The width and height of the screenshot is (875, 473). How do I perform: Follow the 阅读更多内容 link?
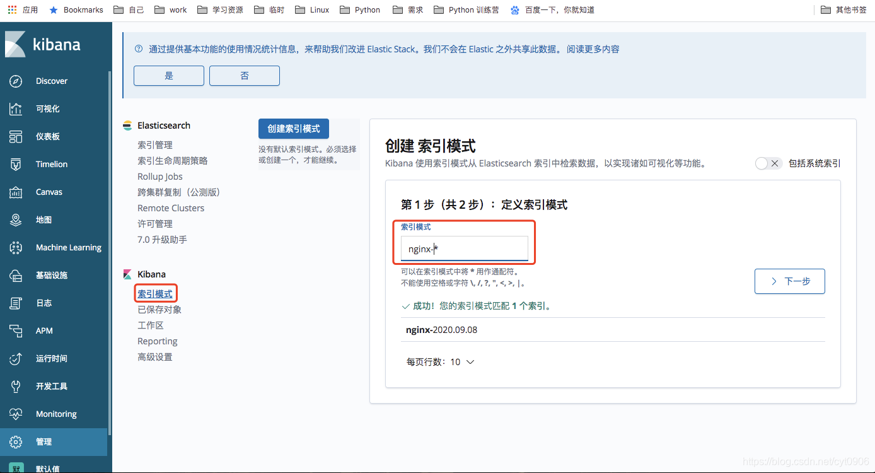point(593,49)
